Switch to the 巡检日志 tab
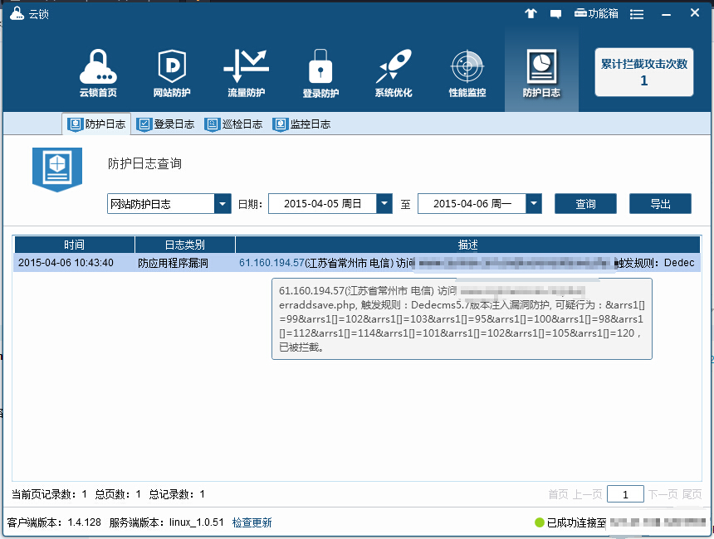This screenshot has height=539, width=714. click(x=234, y=124)
